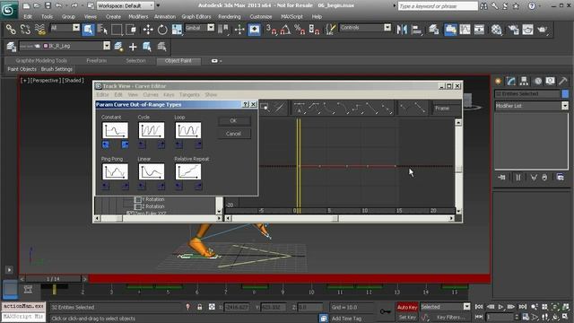Click the Align tool icon

tap(416, 30)
